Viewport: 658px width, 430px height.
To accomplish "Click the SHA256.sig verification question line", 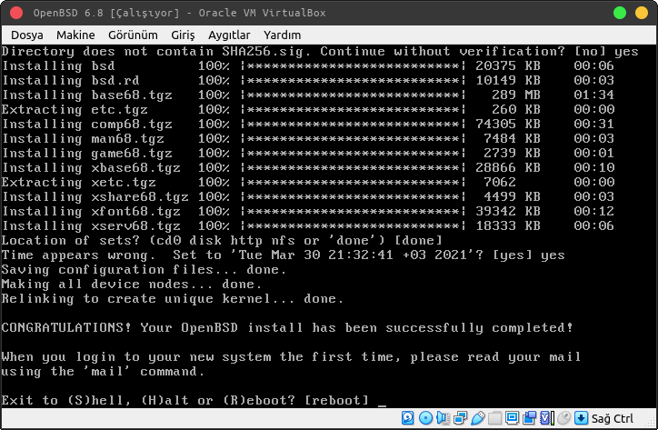I will tap(320, 51).
